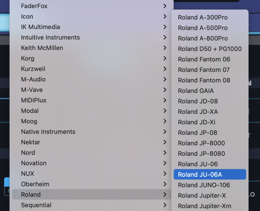Pick Roland Fantom 07 from the list
The height and width of the screenshot is (211, 260).
pyautogui.click(x=204, y=70)
